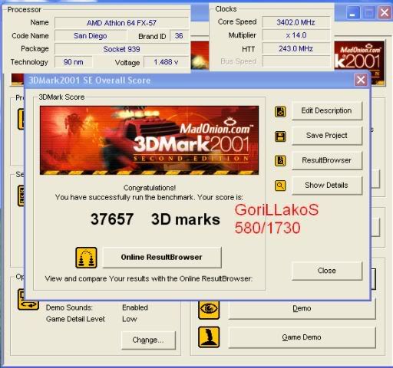This screenshot has height=368, width=393.
Task: Click the Change... options button
Action: point(148,340)
